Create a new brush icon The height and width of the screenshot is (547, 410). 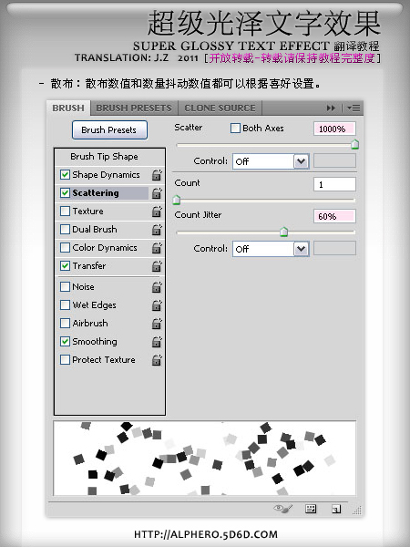336,509
